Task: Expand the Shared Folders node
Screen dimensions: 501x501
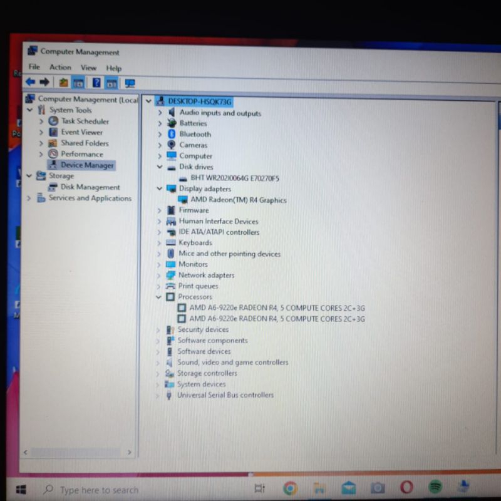Action: pyautogui.click(x=41, y=143)
